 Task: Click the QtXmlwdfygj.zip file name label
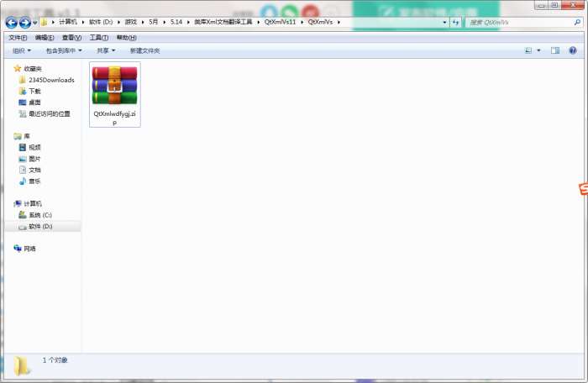115,118
